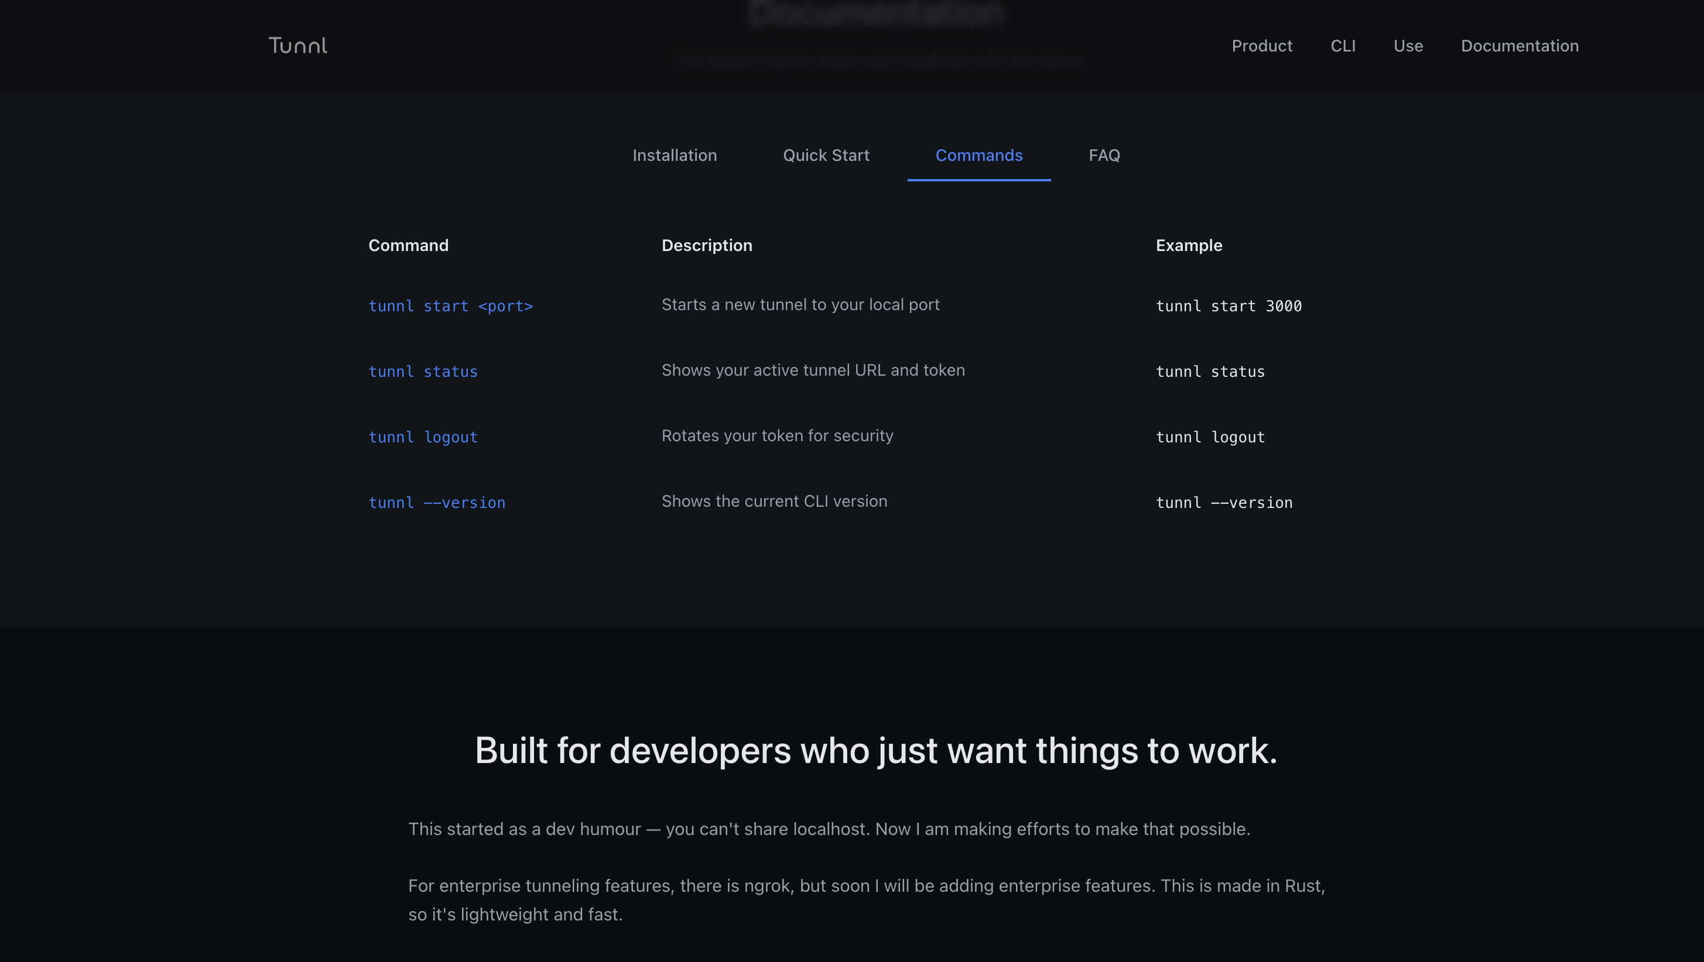This screenshot has height=962, width=1704.
Task: Click the Command column header
Action: coord(408,245)
